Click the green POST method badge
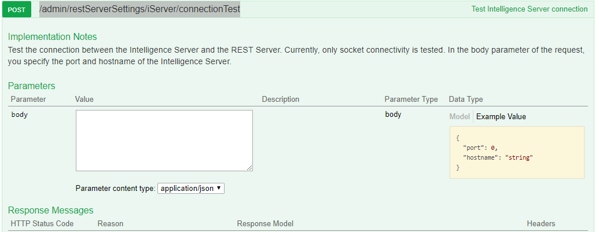Viewport: 599px width, 232px height. (x=20, y=10)
